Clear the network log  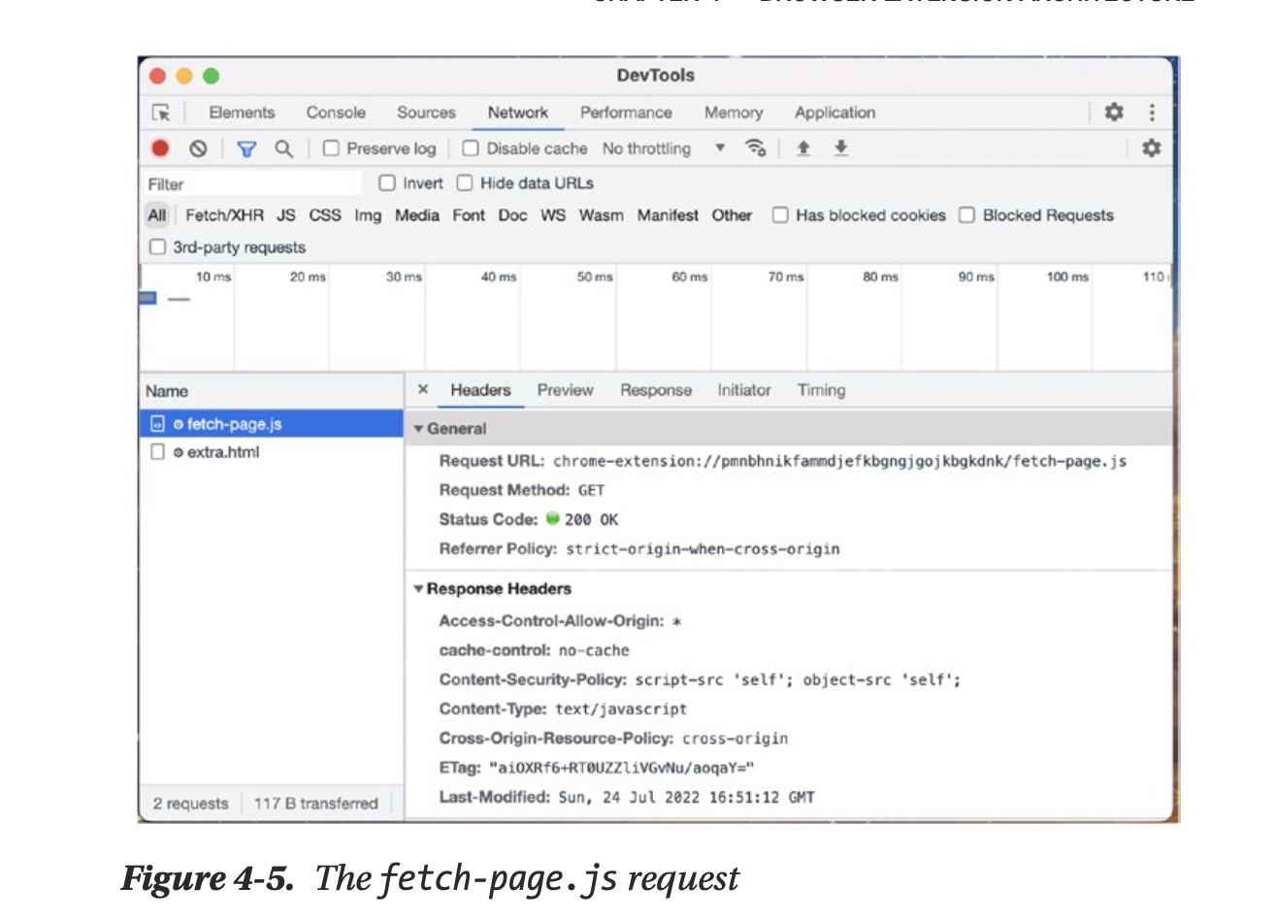click(x=198, y=148)
